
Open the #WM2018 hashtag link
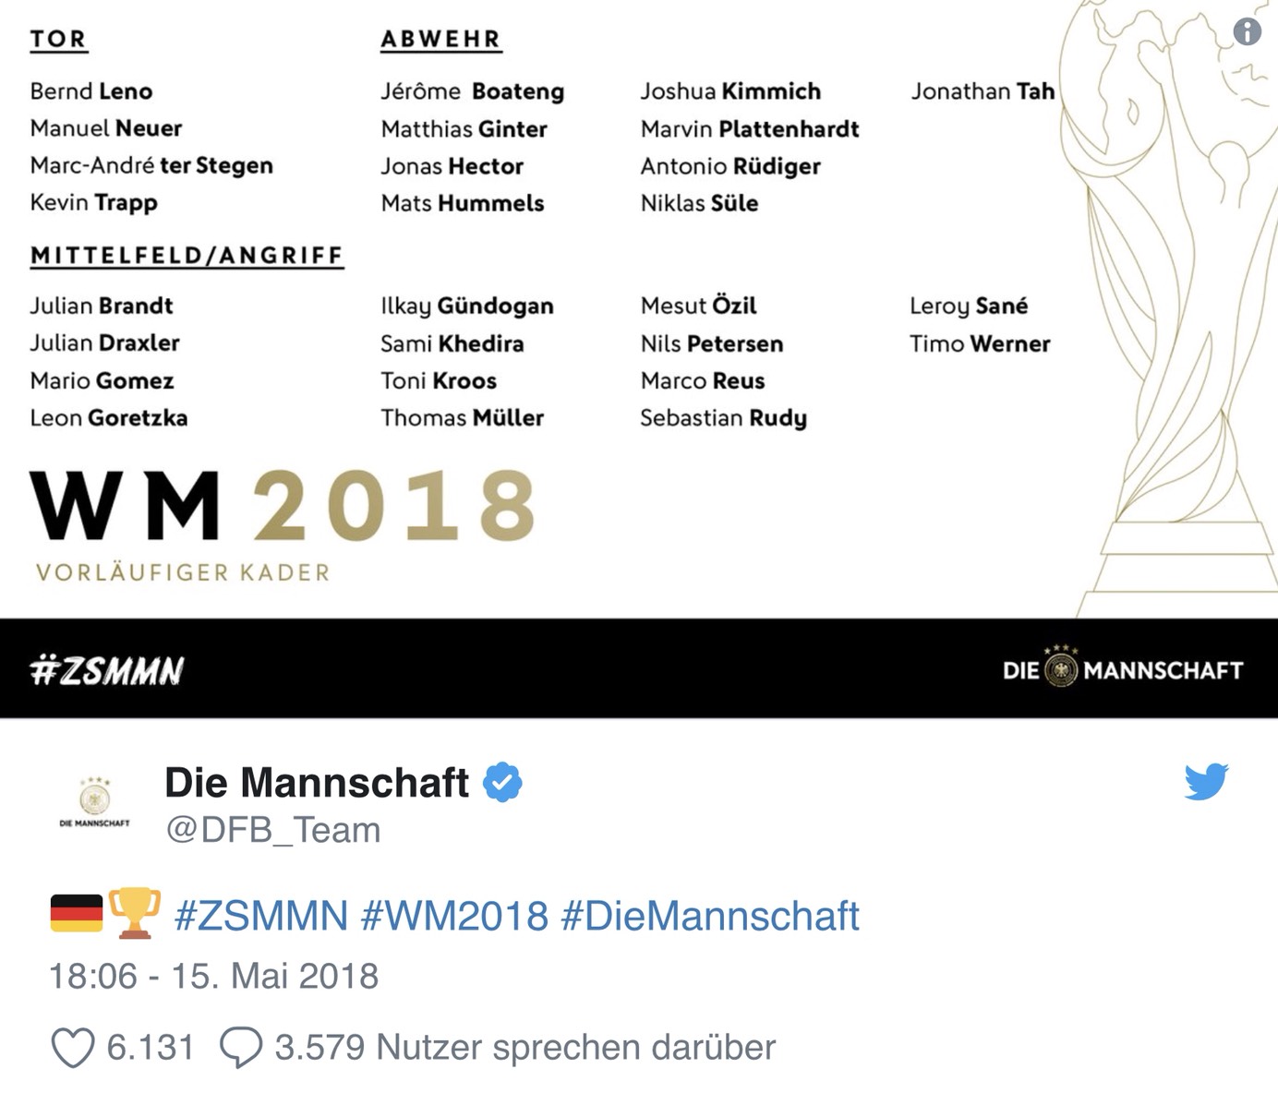[454, 917]
